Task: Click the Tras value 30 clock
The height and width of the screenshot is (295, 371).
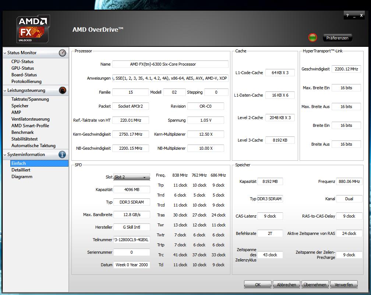Action: point(180,215)
